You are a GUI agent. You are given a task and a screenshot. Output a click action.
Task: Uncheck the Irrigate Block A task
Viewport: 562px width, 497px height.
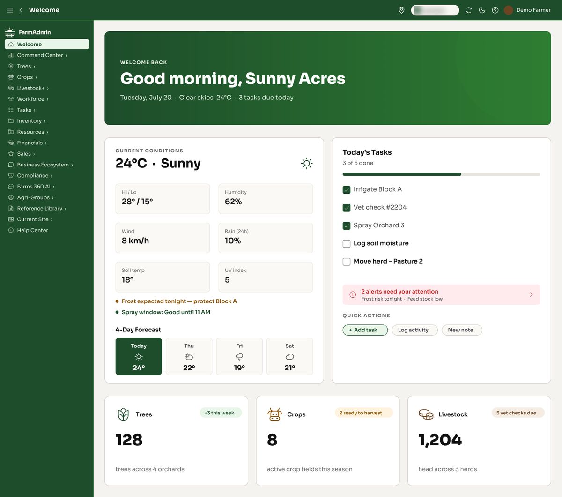[x=347, y=190]
